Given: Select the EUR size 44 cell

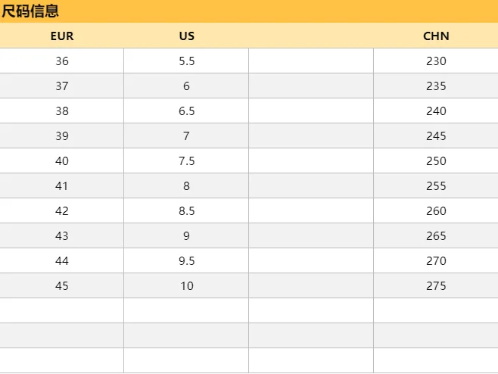Looking at the screenshot, I should click(62, 261).
